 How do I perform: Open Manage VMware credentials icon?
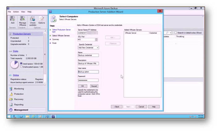coord(22,19)
